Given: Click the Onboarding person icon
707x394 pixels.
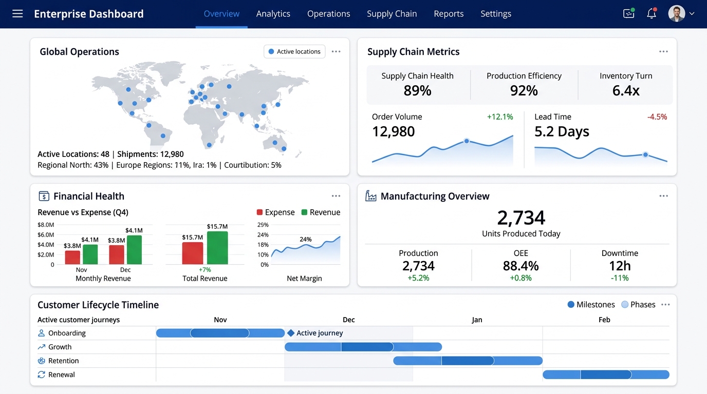Looking at the screenshot, I should tap(42, 333).
